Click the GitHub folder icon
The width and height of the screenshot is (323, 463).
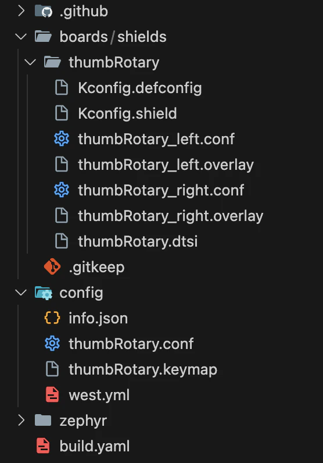(44, 12)
